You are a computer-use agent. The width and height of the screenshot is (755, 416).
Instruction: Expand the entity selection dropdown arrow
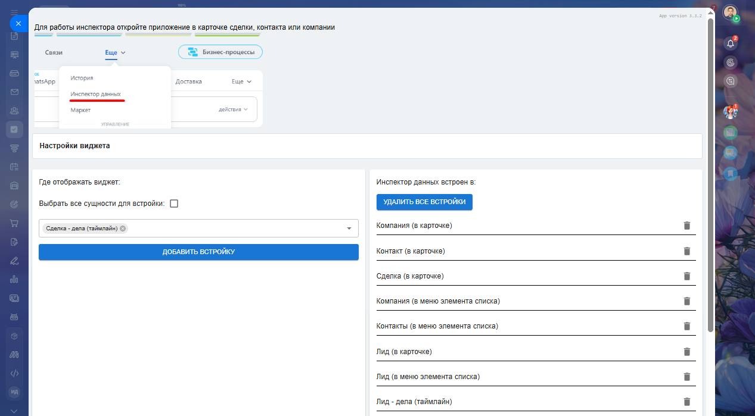tap(349, 229)
